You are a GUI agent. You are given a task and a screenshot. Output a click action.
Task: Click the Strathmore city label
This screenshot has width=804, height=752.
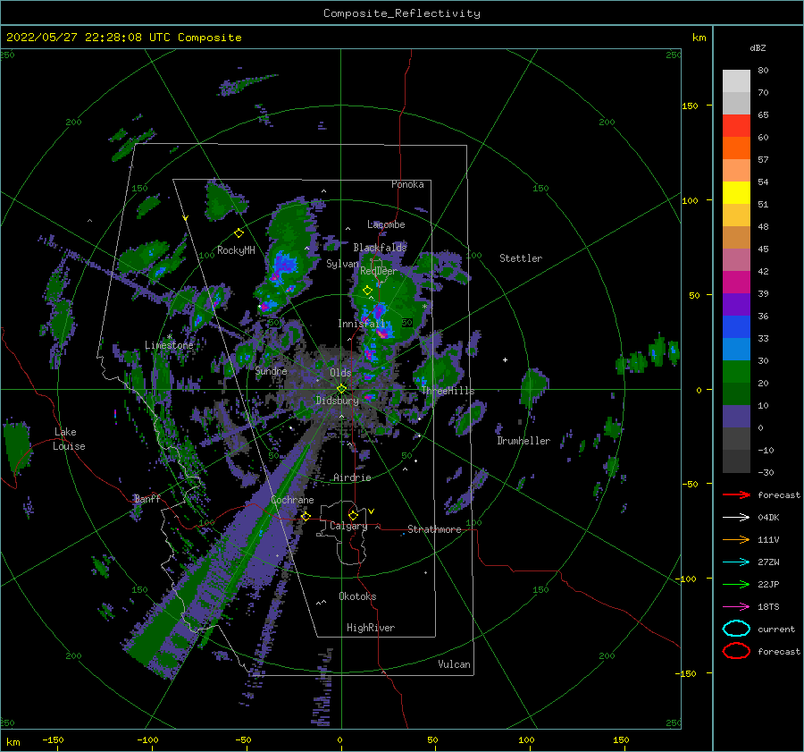[x=434, y=529]
